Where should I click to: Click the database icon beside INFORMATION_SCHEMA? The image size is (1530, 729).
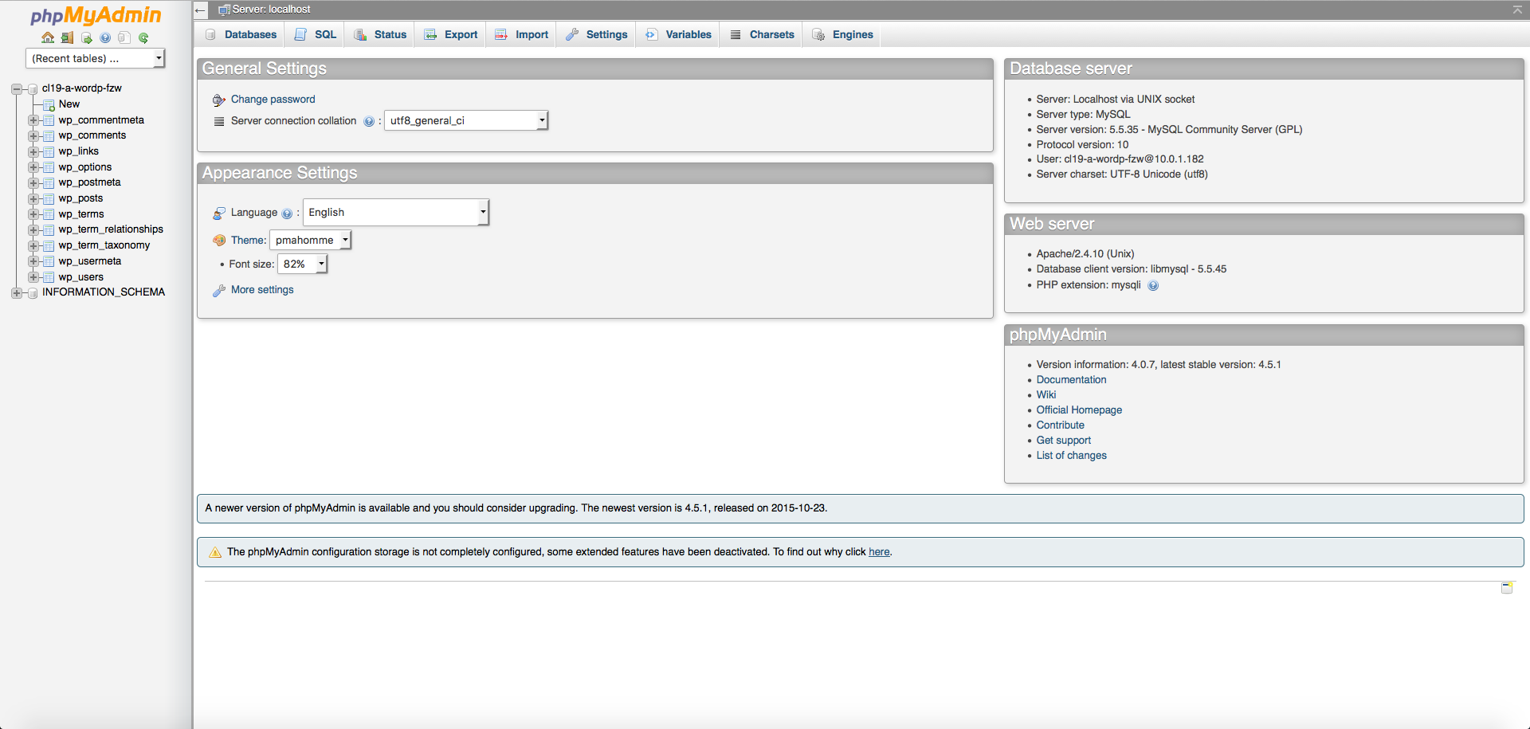(33, 292)
